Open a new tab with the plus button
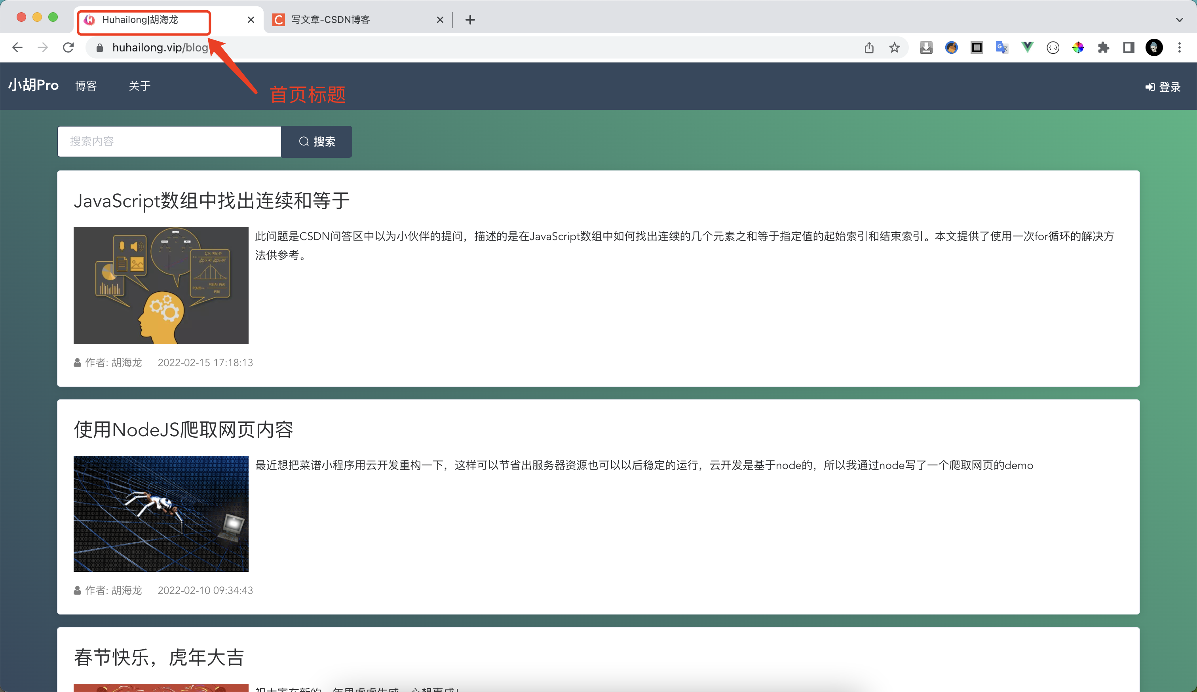The width and height of the screenshot is (1197, 692). click(x=470, y=19)
